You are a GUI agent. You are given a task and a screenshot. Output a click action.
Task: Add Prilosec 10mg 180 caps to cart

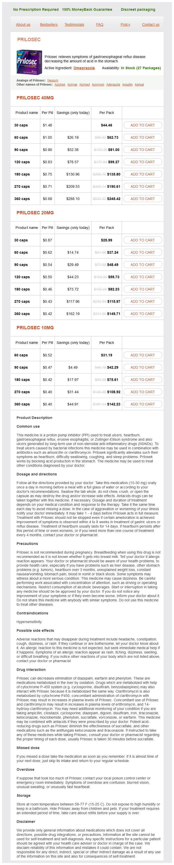click(x=142, y=380)
